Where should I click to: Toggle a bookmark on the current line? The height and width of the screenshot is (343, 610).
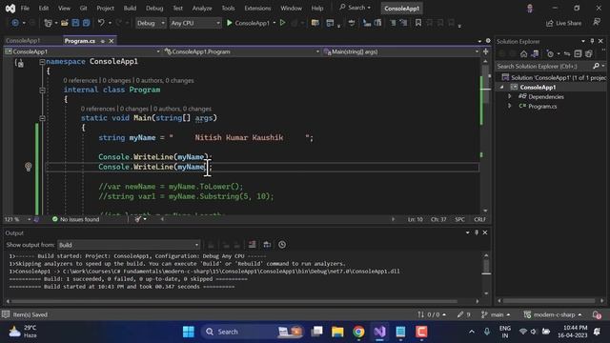click(x=418, y=23)
